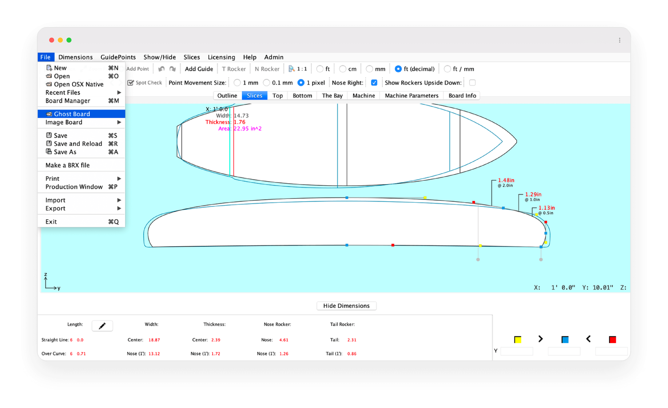Click the redo arrow icon
This screenshot has height=408, width=668.
click(172, 69)
